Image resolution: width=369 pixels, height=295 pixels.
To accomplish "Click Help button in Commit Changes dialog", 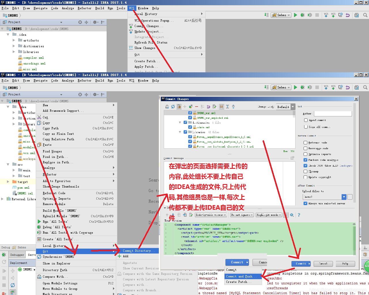I will click(345, 264).
